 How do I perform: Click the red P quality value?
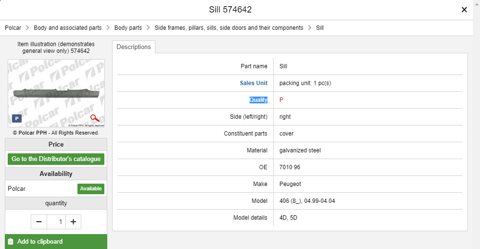[281, 100]
